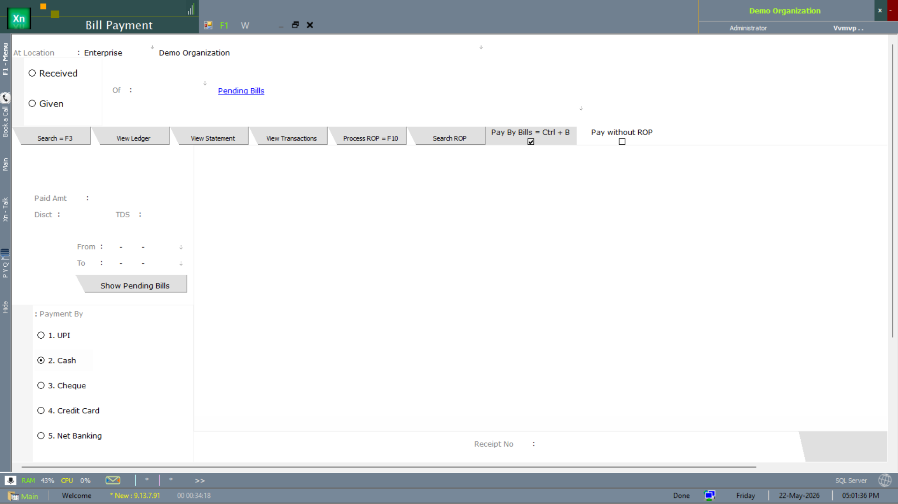Click the orange square in header
Screen dimensions: 898x504
point(44,7)
